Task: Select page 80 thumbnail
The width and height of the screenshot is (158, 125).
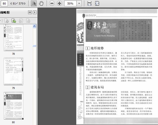Action: [x=13, y=106]
